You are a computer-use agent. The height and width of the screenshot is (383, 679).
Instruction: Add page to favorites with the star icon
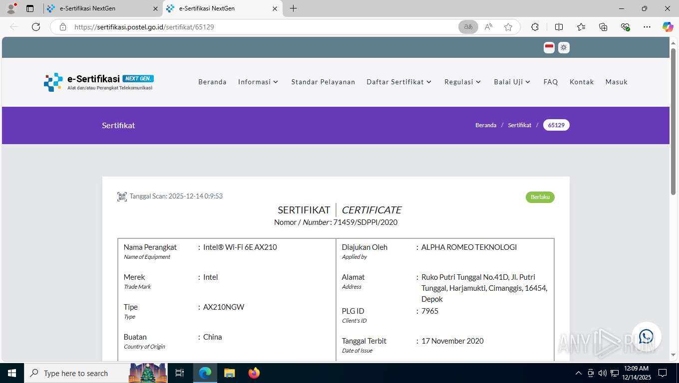508,27
